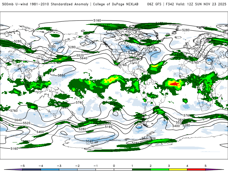Viewport: 228px width, 171px height.
Task: Click the 5040 contour label near Antarctica
Action: click(x=89, y=141)
